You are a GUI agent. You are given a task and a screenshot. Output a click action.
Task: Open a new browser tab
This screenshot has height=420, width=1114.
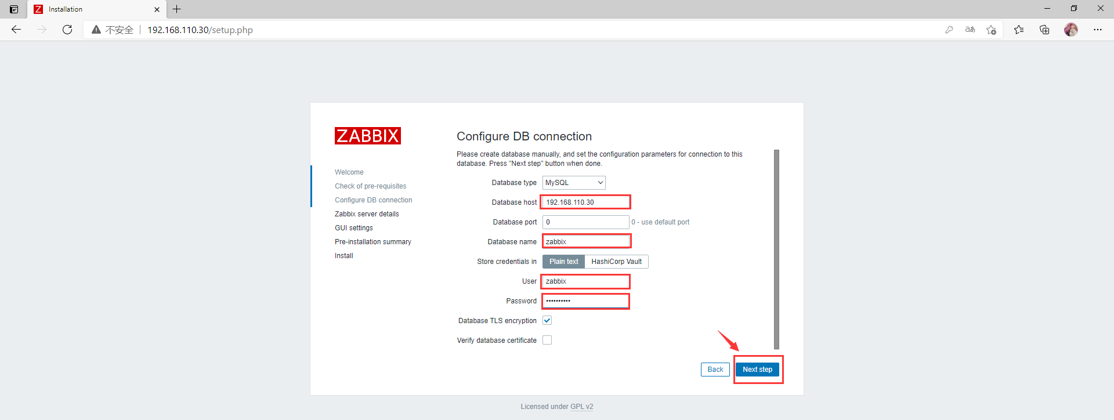[x=177, y=9]
